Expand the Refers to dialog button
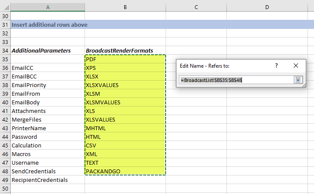Screen dimensions: 314x194 (298, 80)
